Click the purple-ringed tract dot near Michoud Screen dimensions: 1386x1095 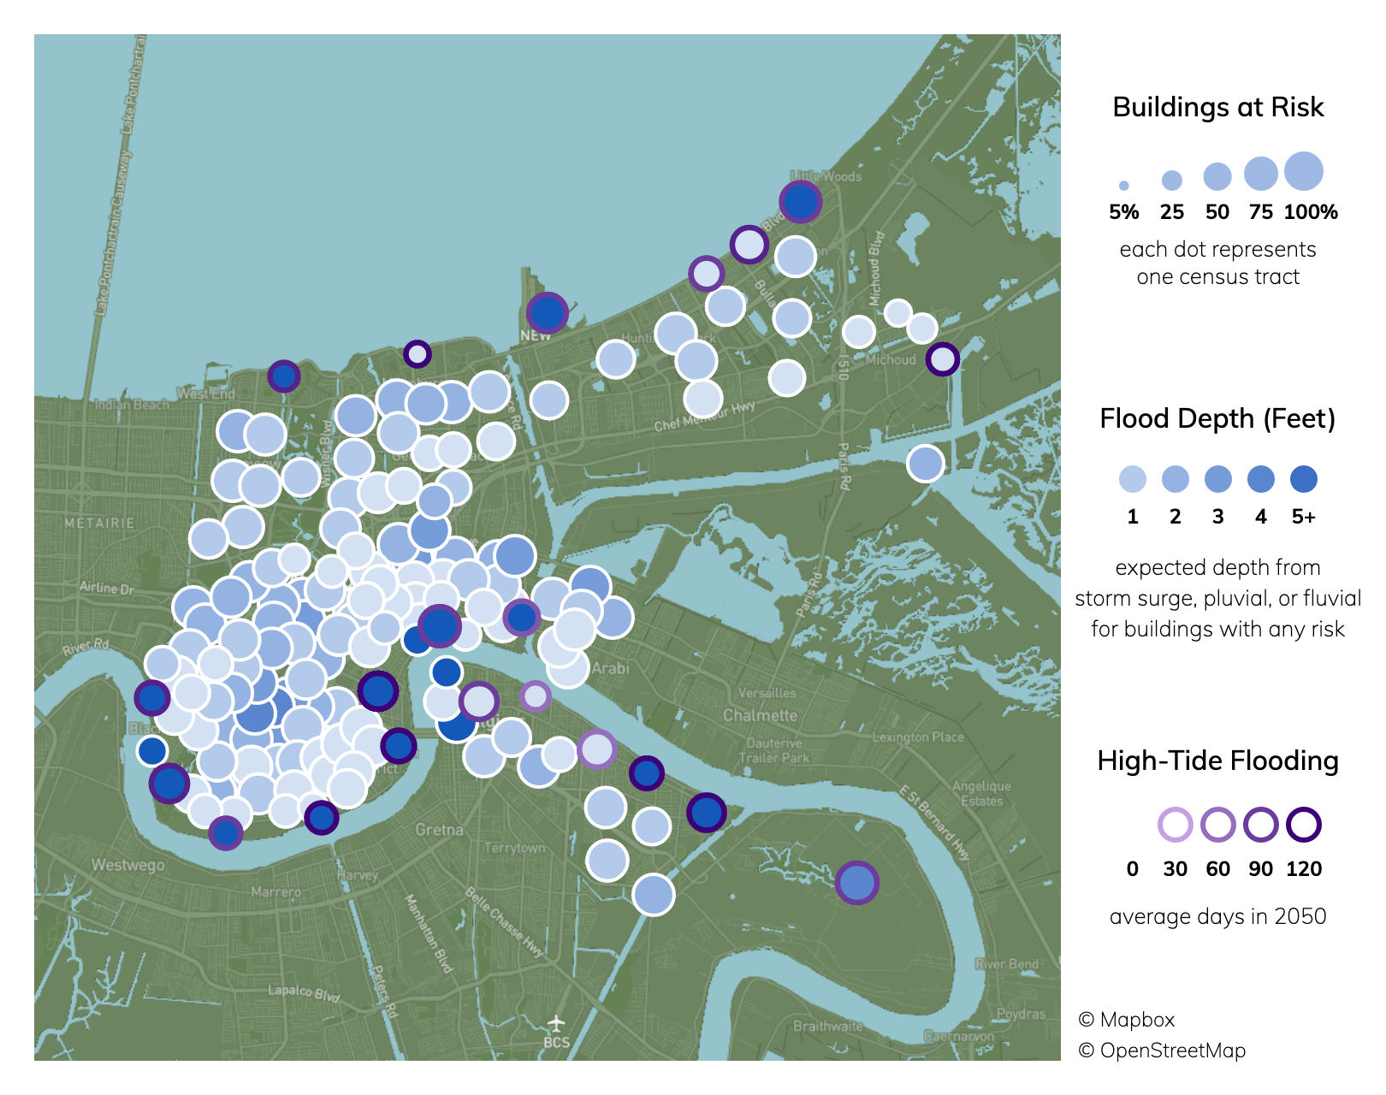[x=942, y=359]
